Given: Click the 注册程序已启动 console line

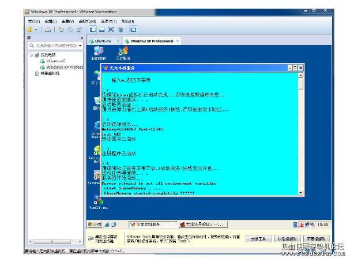Looking at the screenshot, I should (119, 154).
